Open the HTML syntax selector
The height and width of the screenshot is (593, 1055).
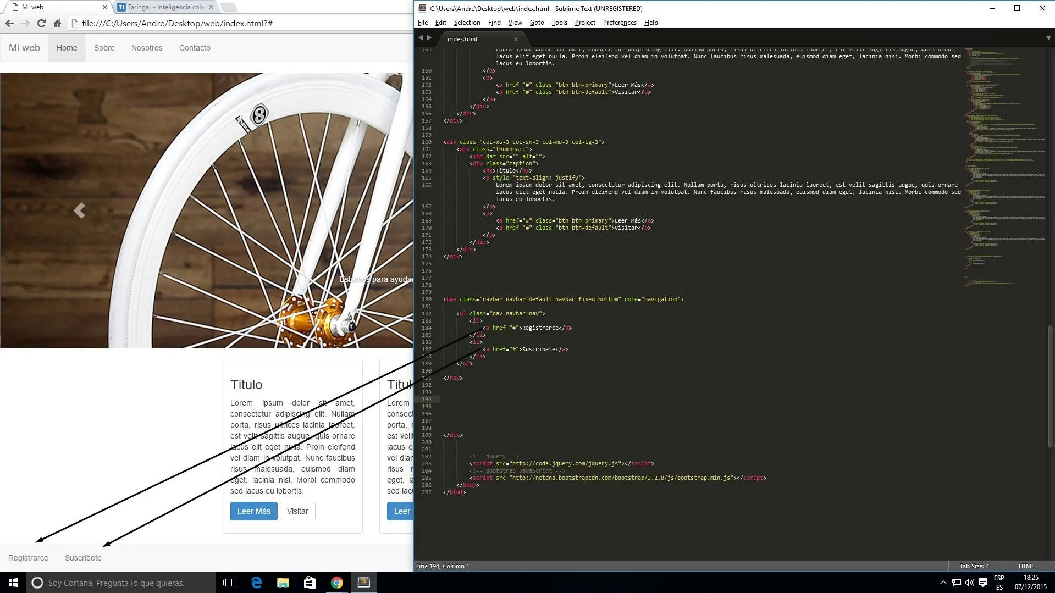pyautogui.click(x=1026, y=566)
